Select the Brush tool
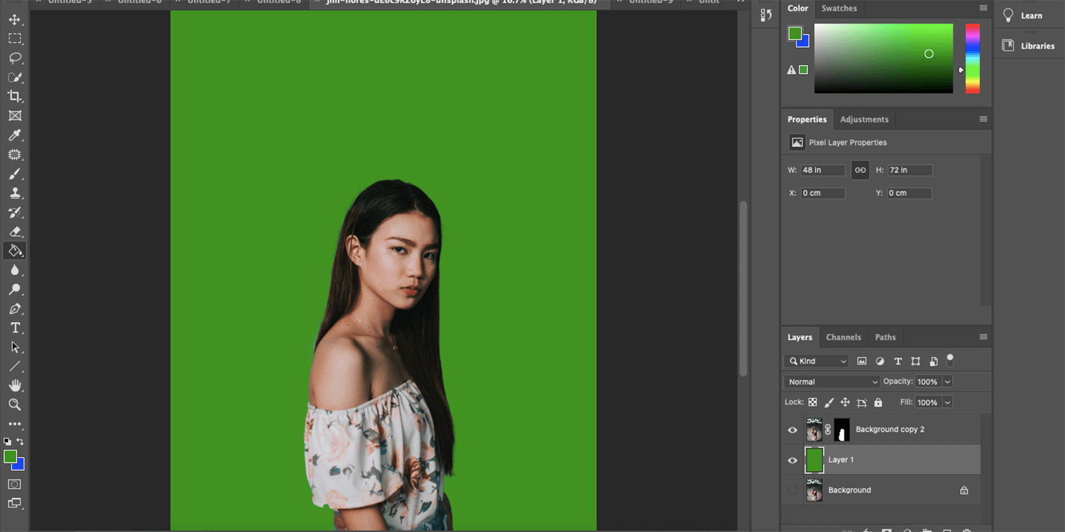Screen dimensions: 1065x532 [x=15, y=174]
